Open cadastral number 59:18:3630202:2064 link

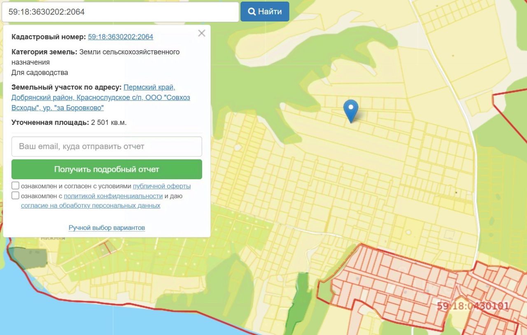(x=121, y=37)
